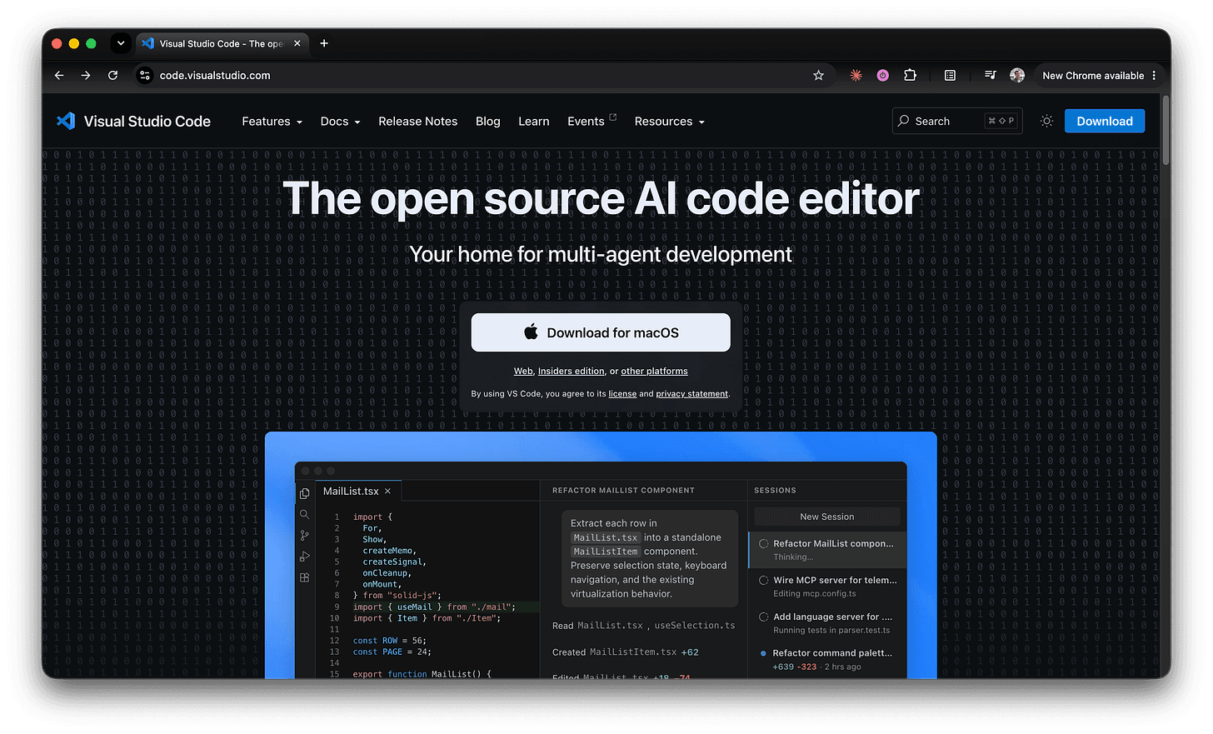Open the Explorer icon in the editor mockup
Screen dimensions: 1213x734
click(305, 493)
